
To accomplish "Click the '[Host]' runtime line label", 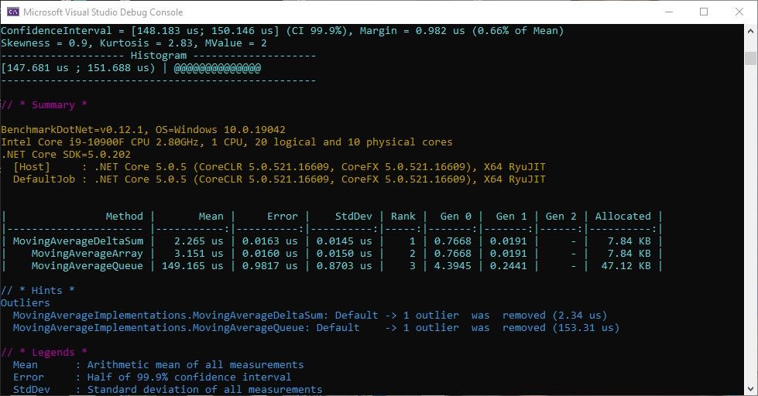I will pos(32,166).
